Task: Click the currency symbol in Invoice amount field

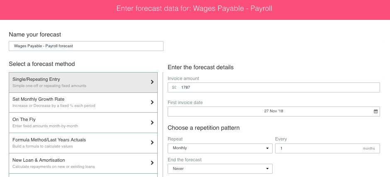Action: pos(174,87)
